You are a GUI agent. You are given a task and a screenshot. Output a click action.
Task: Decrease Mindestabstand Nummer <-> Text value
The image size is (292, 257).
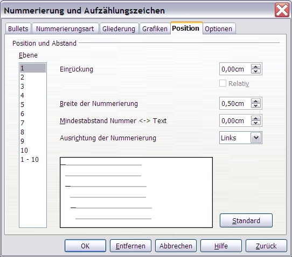(x=256, y=123)
